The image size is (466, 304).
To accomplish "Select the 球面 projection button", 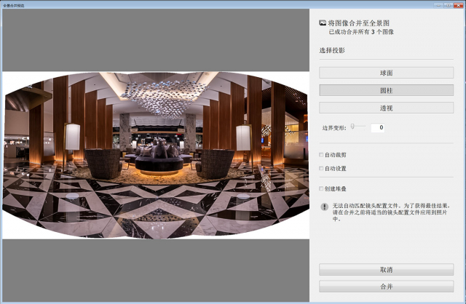I will pos(386,73).
